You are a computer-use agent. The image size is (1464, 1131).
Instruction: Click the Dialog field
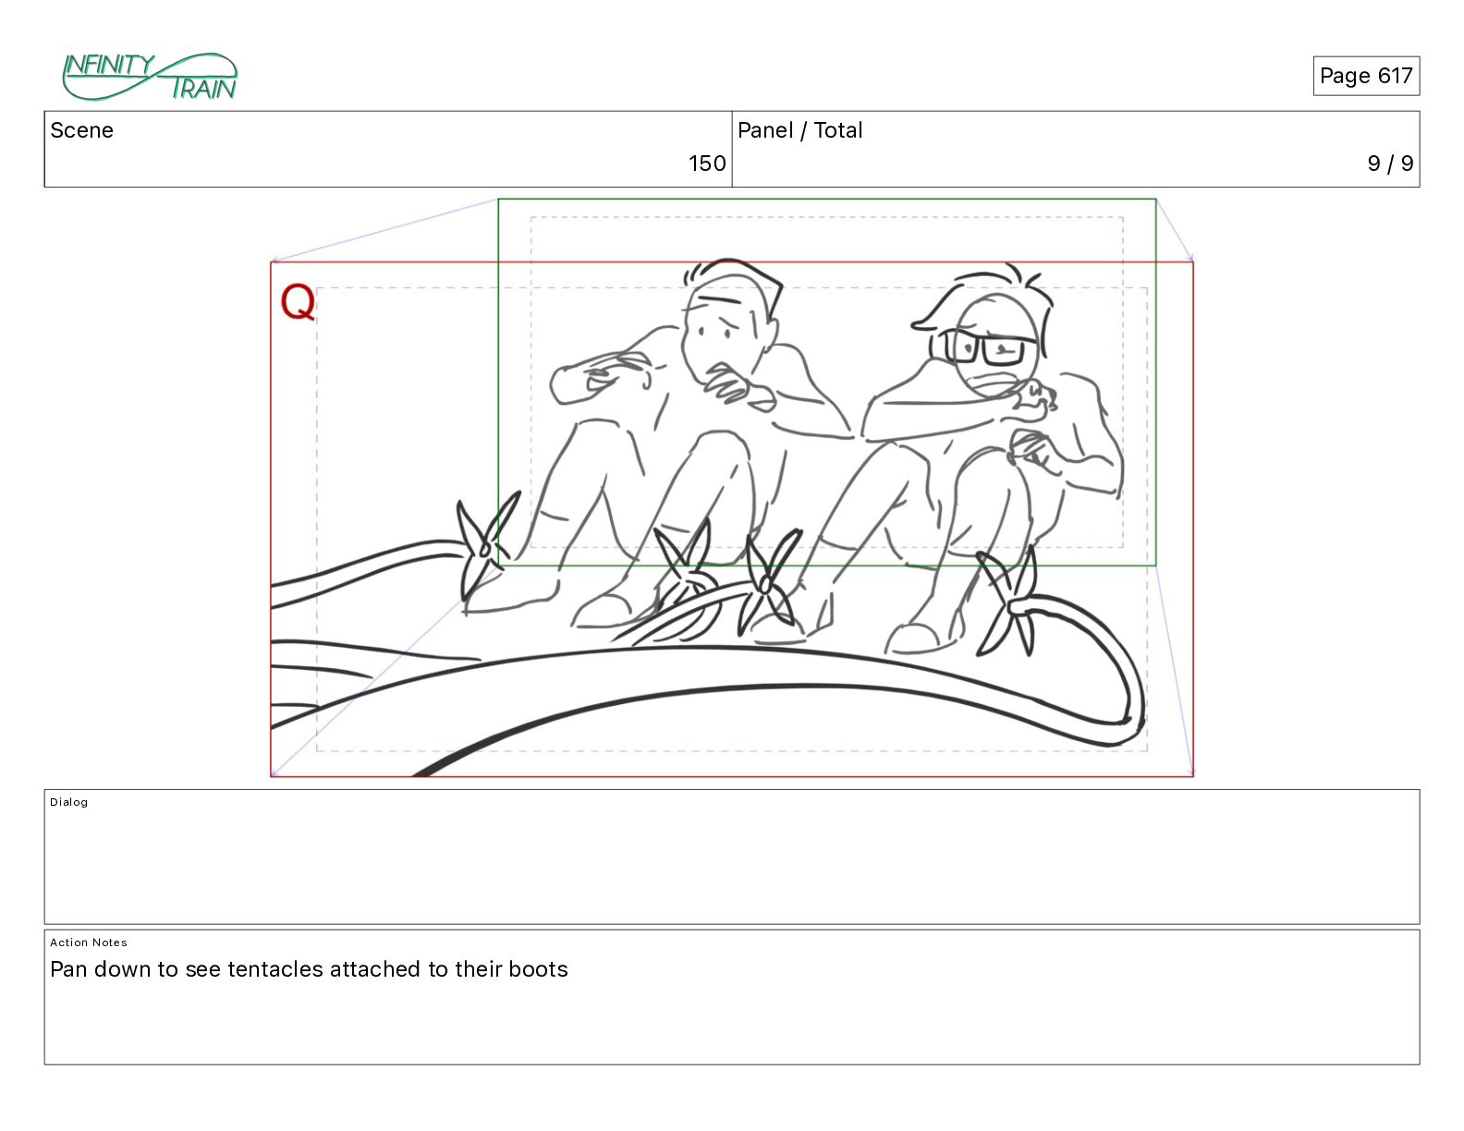(732, 857)
